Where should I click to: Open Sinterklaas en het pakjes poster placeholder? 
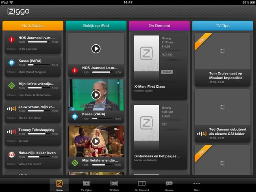tap(146, 123)
